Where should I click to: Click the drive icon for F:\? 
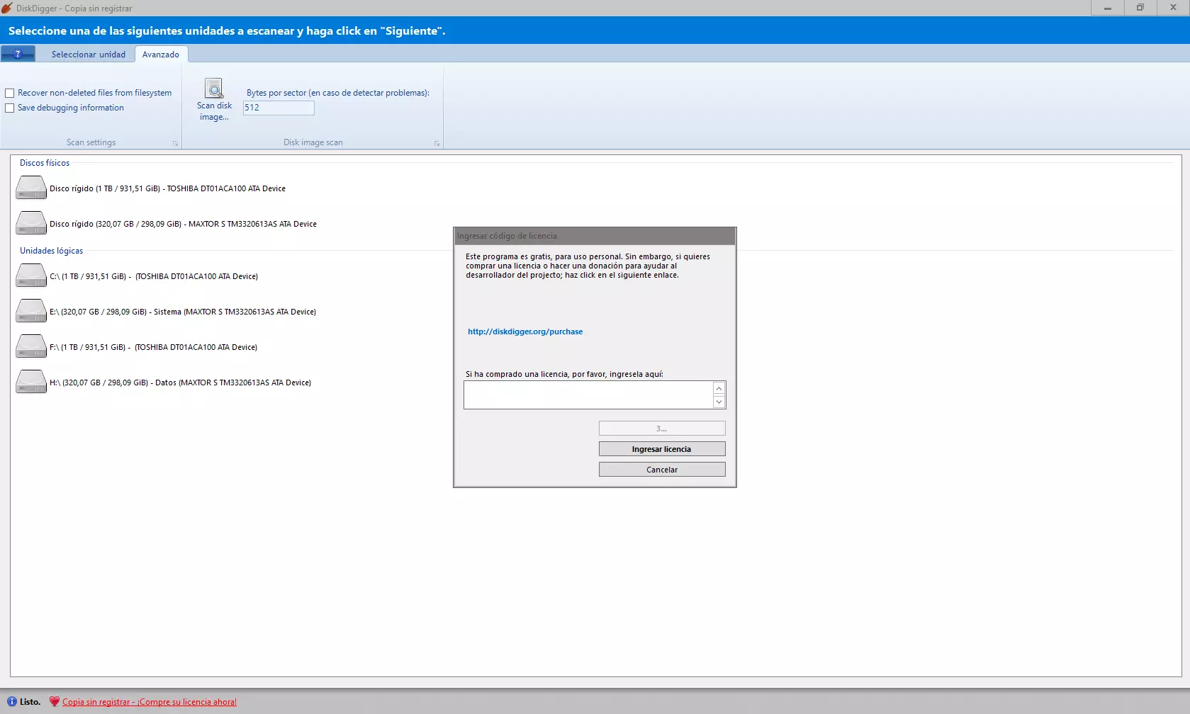point(31,346)
